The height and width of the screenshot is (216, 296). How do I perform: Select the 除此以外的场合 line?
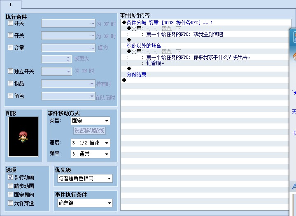[x=205, y=46]
